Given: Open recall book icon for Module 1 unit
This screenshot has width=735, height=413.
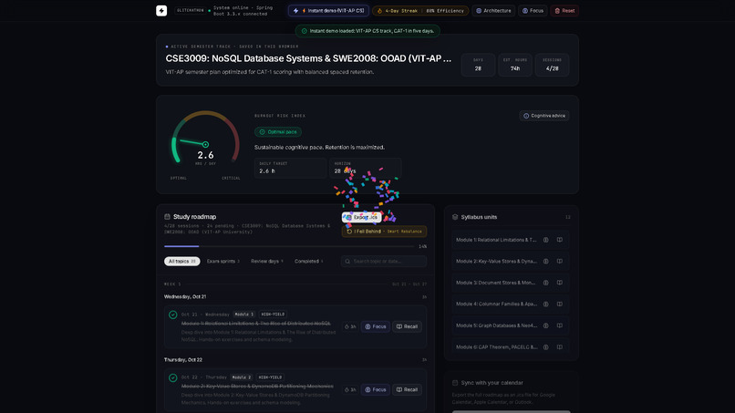Looking at the screenshot, I should [560, 240].
